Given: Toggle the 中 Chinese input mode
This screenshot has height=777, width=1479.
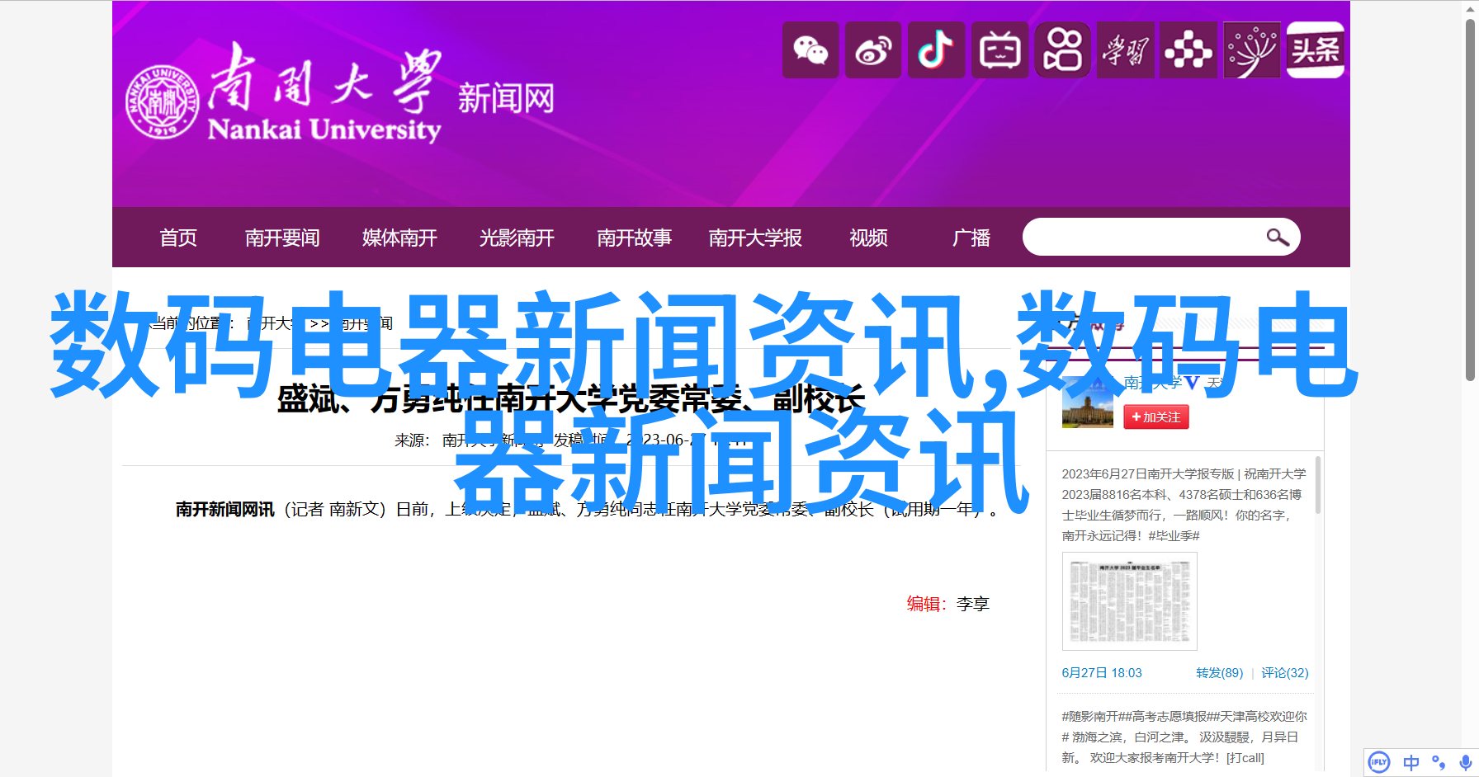Looking at the screenshot, I should point(1411,763).
